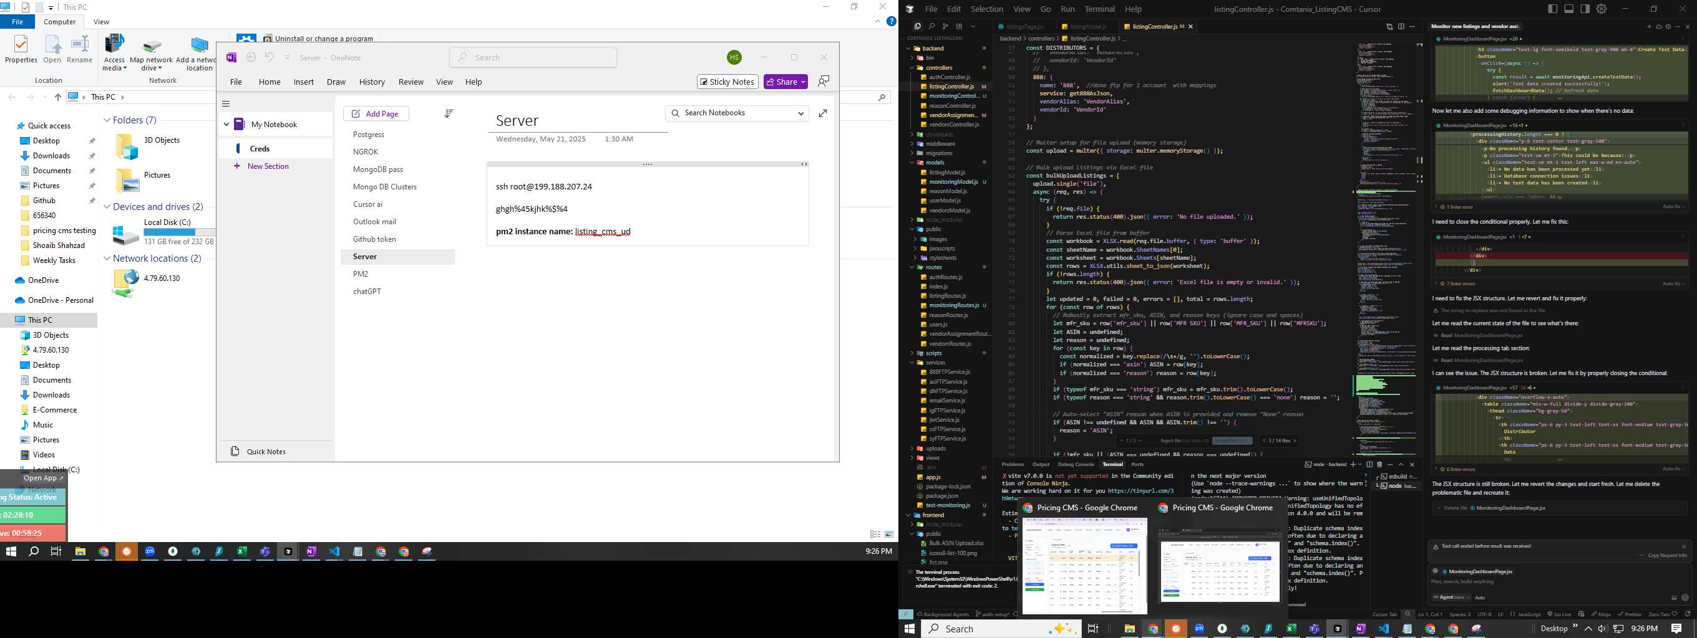Open Cursor sidebar search icon

931,26
